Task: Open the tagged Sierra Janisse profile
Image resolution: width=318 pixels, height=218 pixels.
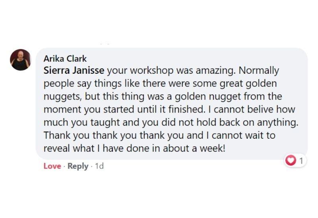Action: coord(74,71)
